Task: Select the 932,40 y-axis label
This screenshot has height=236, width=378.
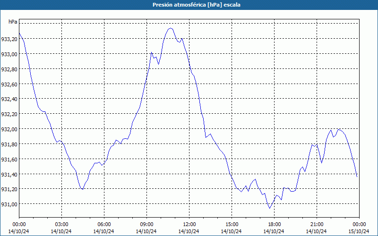Action: [9, 99]
